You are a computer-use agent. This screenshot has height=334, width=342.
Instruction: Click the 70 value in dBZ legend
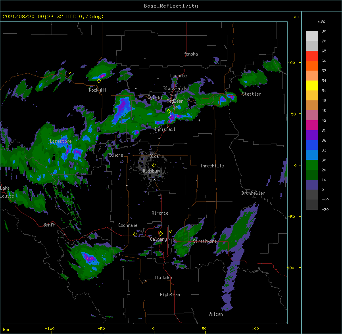click(324, 41)
